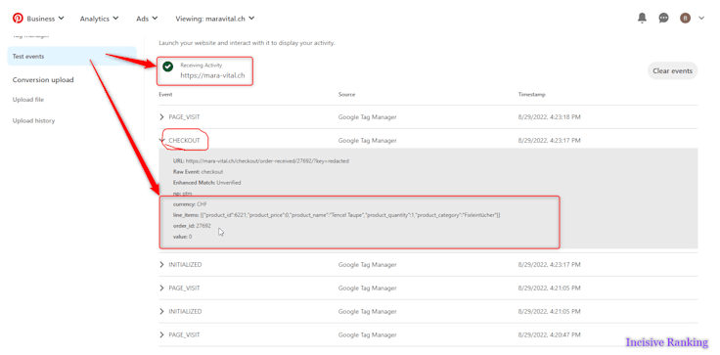Expand the 4:21:05 PM PAGE_VISIT event row
Image resolution: width=720 pixels, height=355 pixels.
[x=427, y=288]
